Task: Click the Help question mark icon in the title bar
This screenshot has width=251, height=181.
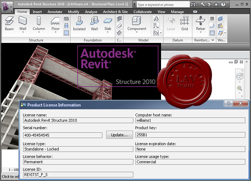Action: point(223,4)
